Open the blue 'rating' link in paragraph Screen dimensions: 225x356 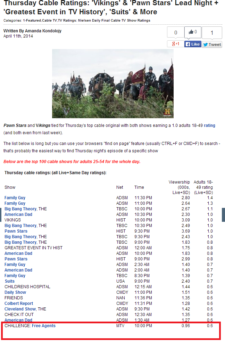tap(209, 125)
